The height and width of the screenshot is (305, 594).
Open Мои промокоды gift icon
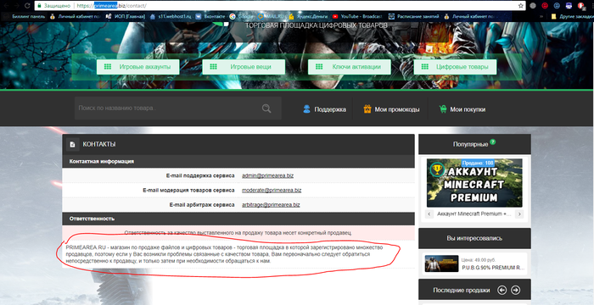pos(367,109)
